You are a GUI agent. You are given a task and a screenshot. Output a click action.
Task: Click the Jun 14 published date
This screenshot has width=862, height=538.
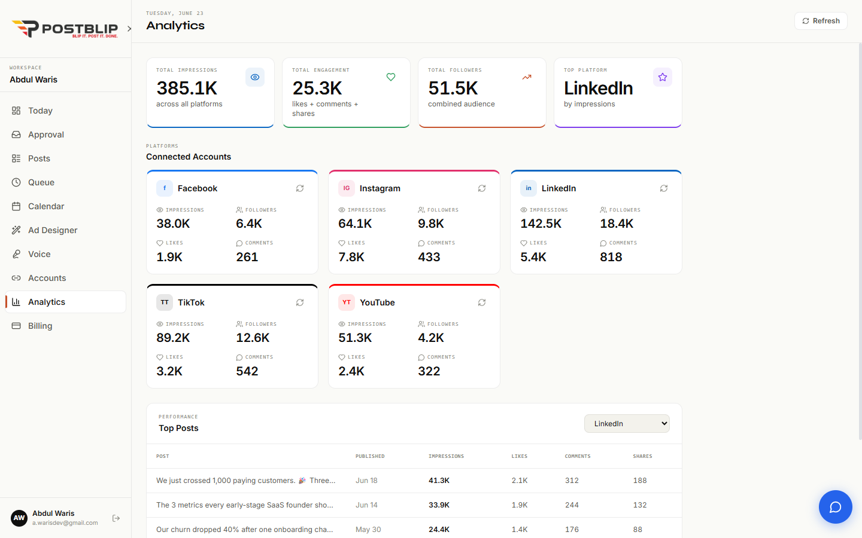tap(366, 505)
